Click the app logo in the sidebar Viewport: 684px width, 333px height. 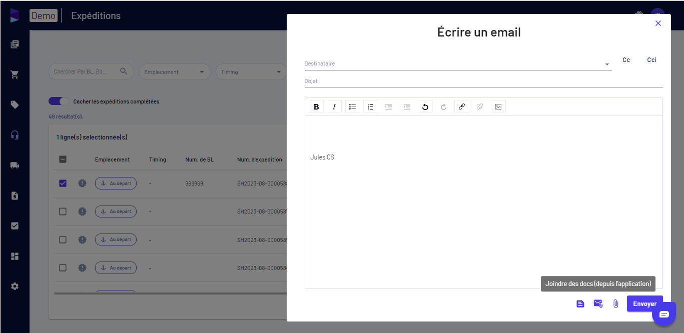tap(15, 15)
